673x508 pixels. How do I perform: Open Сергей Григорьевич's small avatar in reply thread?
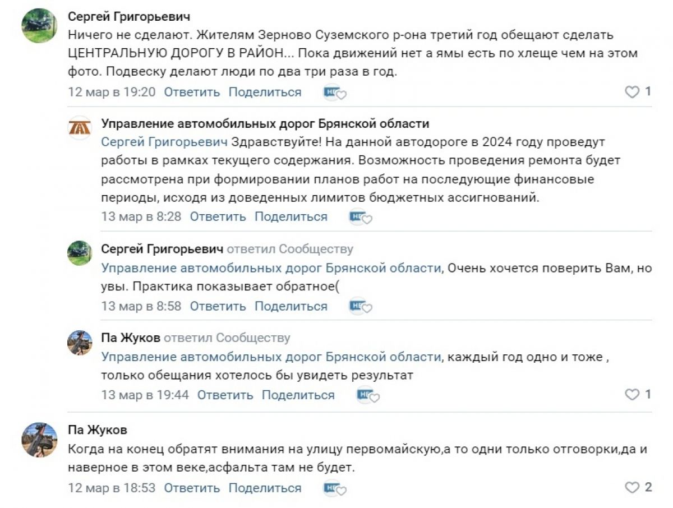79,253
